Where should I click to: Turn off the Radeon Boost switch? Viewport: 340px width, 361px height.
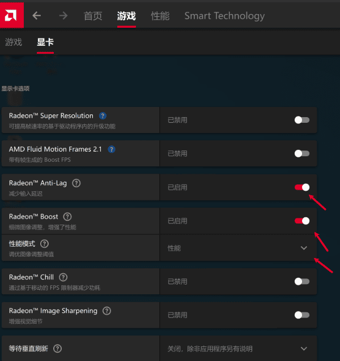click(x=301, y=221)
